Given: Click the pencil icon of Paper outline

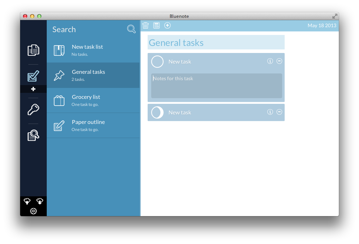Looking at the screenshot, I should (59, 126).
